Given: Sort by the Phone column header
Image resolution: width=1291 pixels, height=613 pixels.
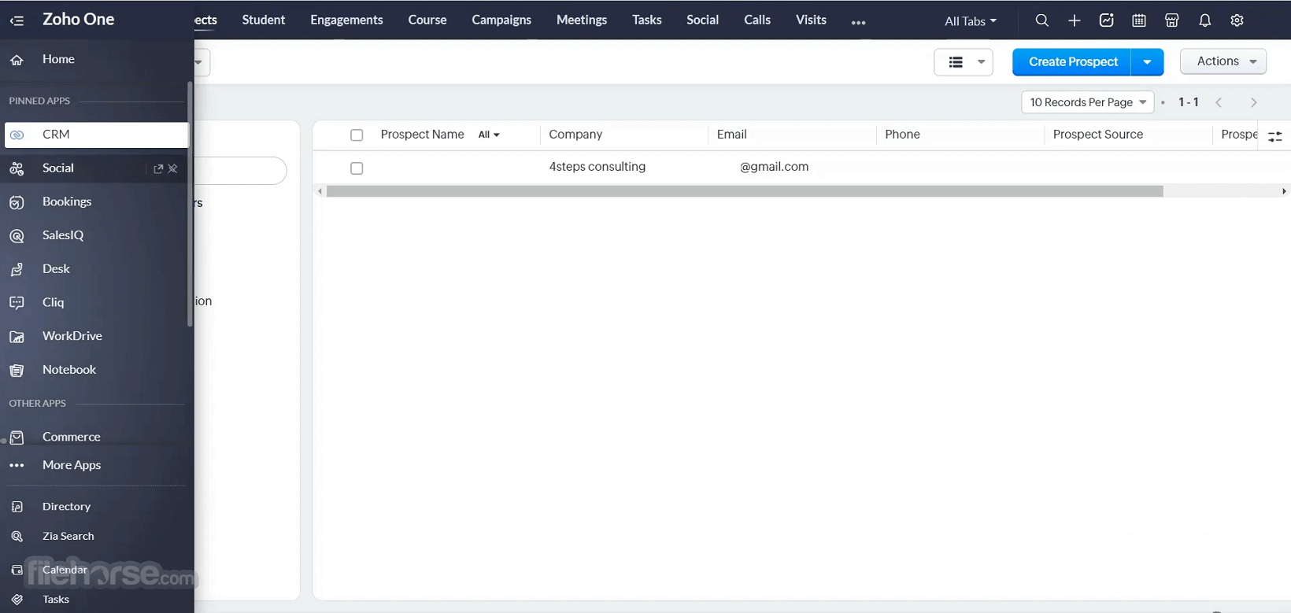Looking at the screenshot, I should click(902, 135).
